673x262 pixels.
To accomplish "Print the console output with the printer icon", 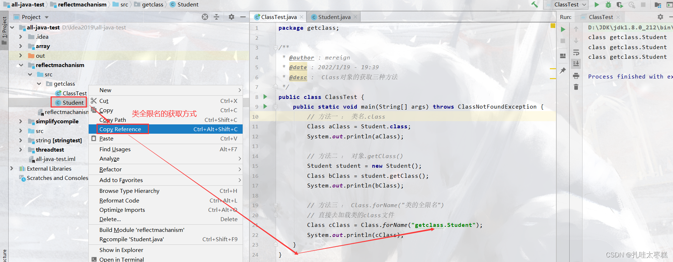I will tap(576, 76).
